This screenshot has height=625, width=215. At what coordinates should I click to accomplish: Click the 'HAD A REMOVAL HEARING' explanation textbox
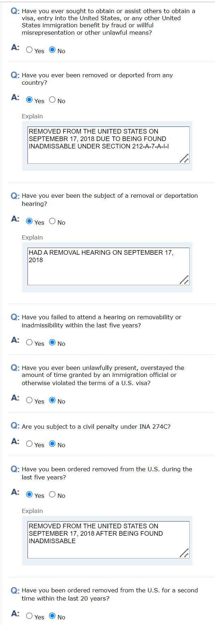[x=108, y=266]
